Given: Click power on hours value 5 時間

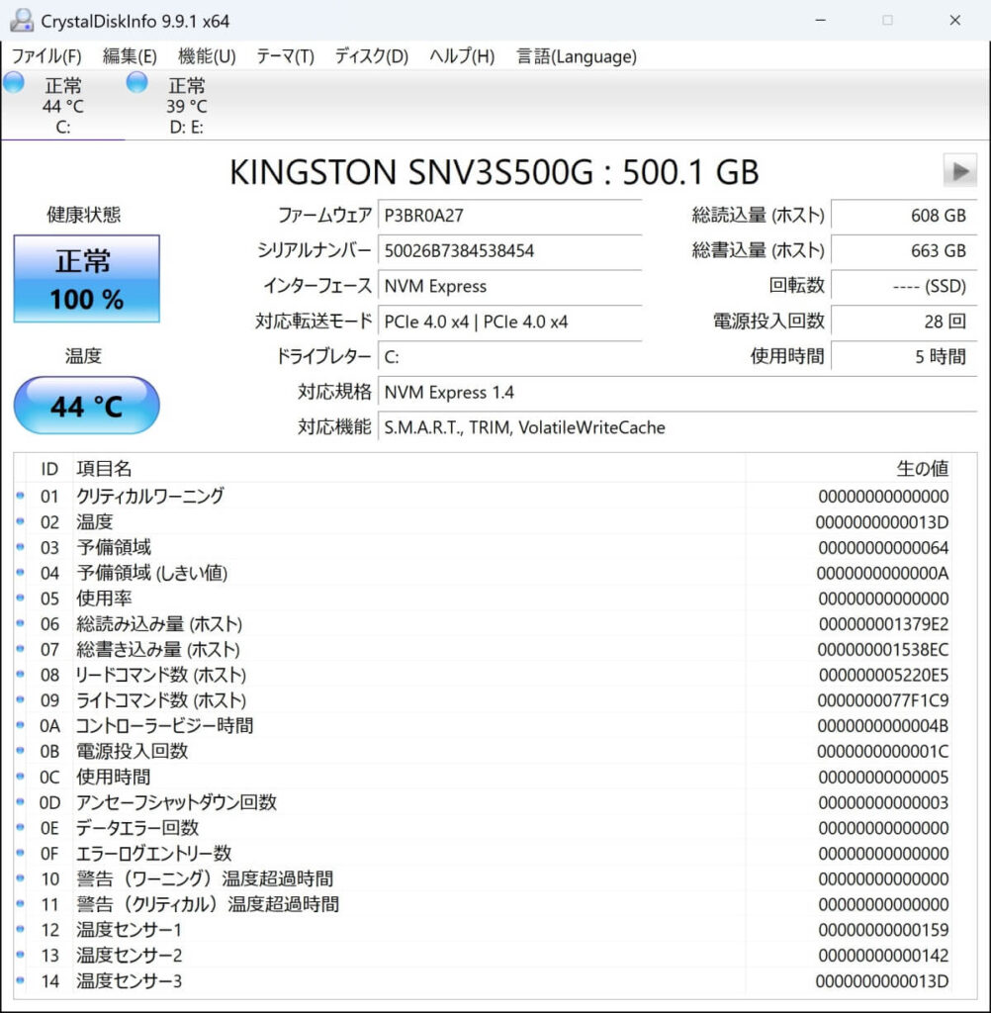Looking at the screenshot, I should (904, 356).
